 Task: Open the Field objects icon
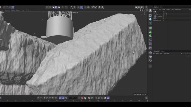(150, 44)
